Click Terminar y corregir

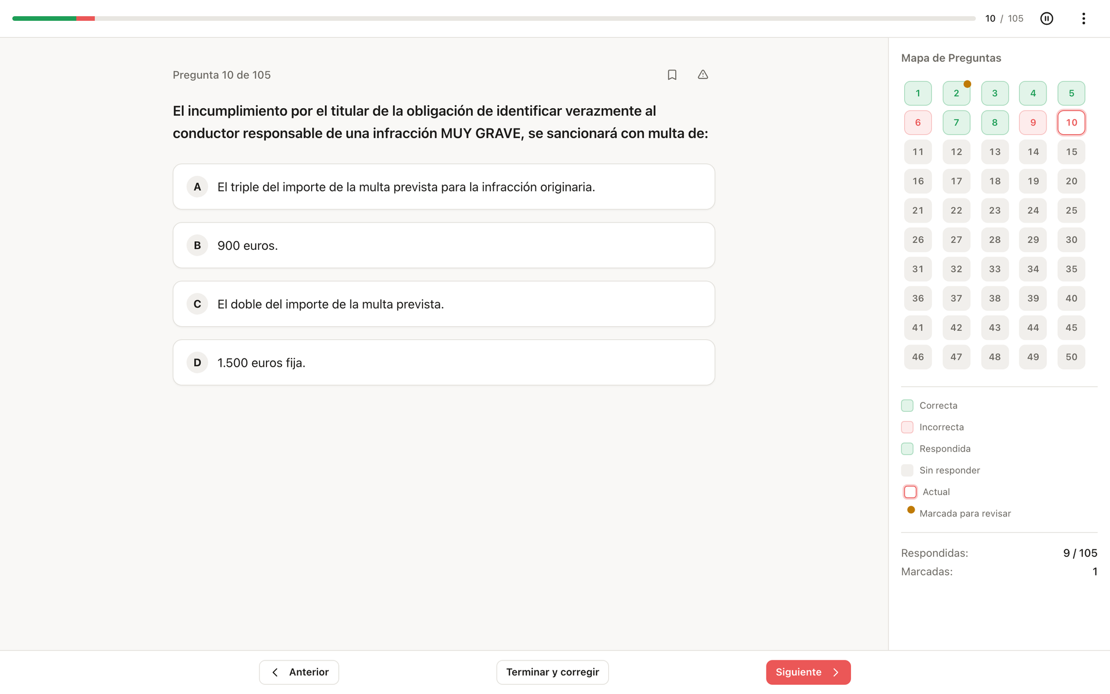(552, 672)
